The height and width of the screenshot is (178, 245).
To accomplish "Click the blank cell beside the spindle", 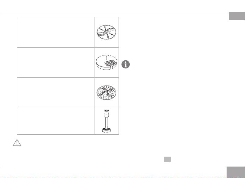I will (56, 121).
